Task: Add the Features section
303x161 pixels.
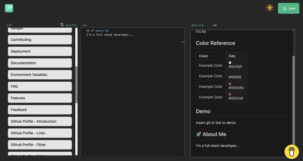Action: [x=40, y=98]
